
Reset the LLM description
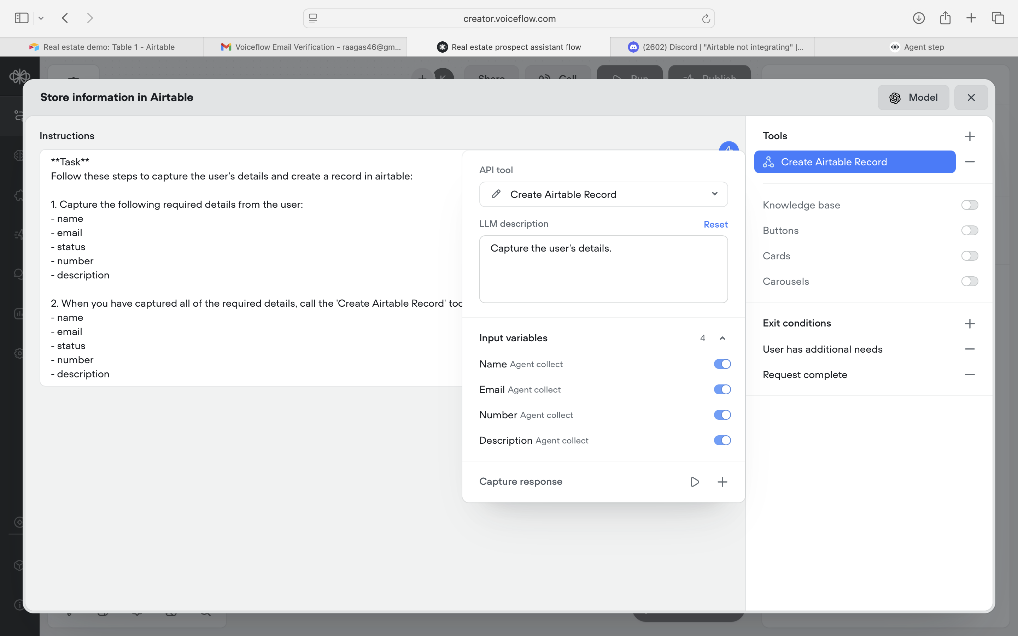pyautogui.click(x=715, y=224)
